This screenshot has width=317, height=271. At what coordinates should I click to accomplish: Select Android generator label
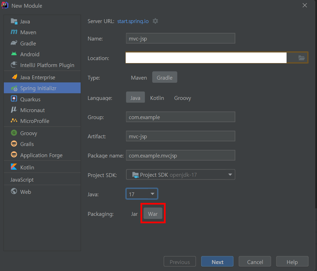point(30,54)
